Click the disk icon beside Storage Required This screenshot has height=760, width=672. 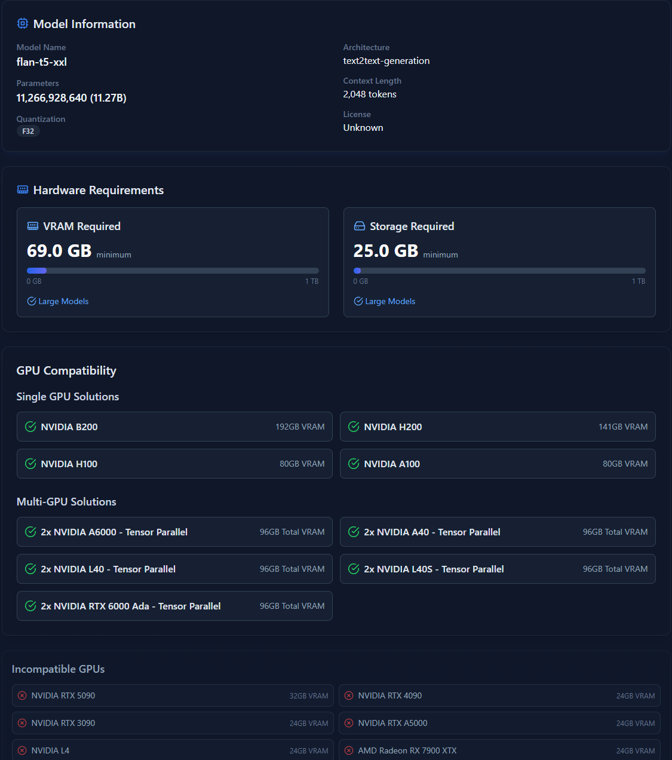pyautogui.click(x=359, y=226)
